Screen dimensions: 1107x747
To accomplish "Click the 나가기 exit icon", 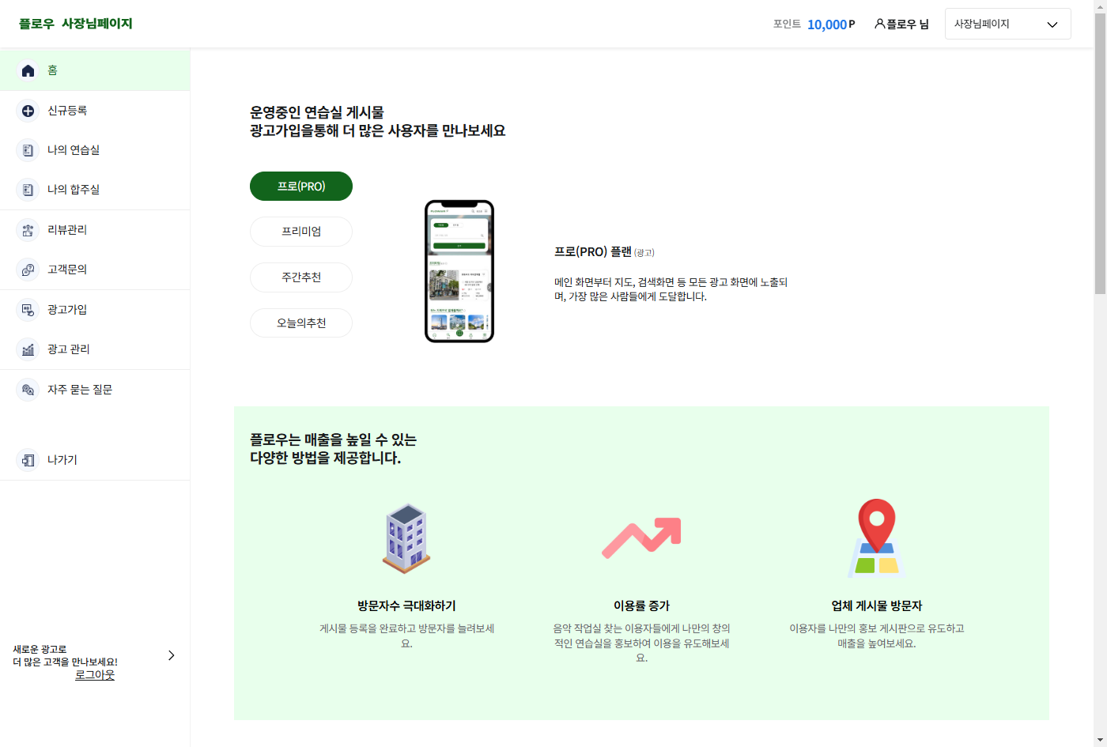I will click(x=28, y=460).
